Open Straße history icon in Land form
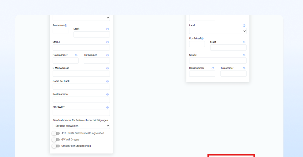 tap(244, 55)
